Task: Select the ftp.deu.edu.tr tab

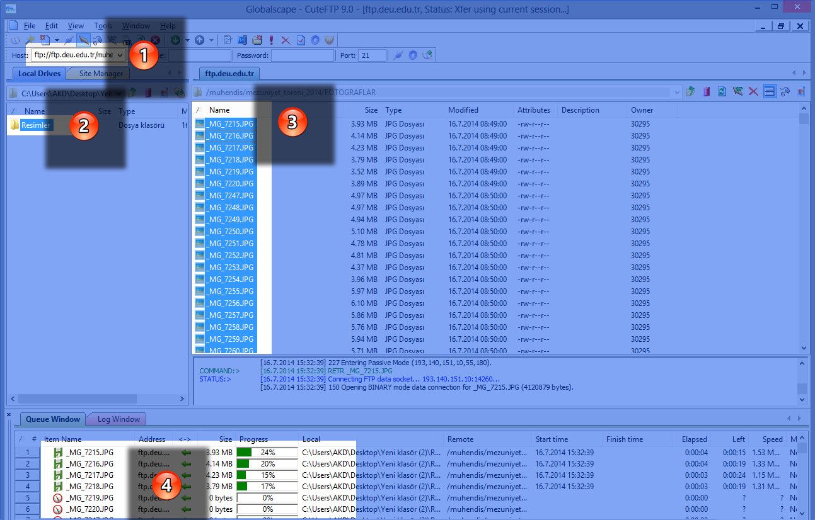Action: point(229,74)
